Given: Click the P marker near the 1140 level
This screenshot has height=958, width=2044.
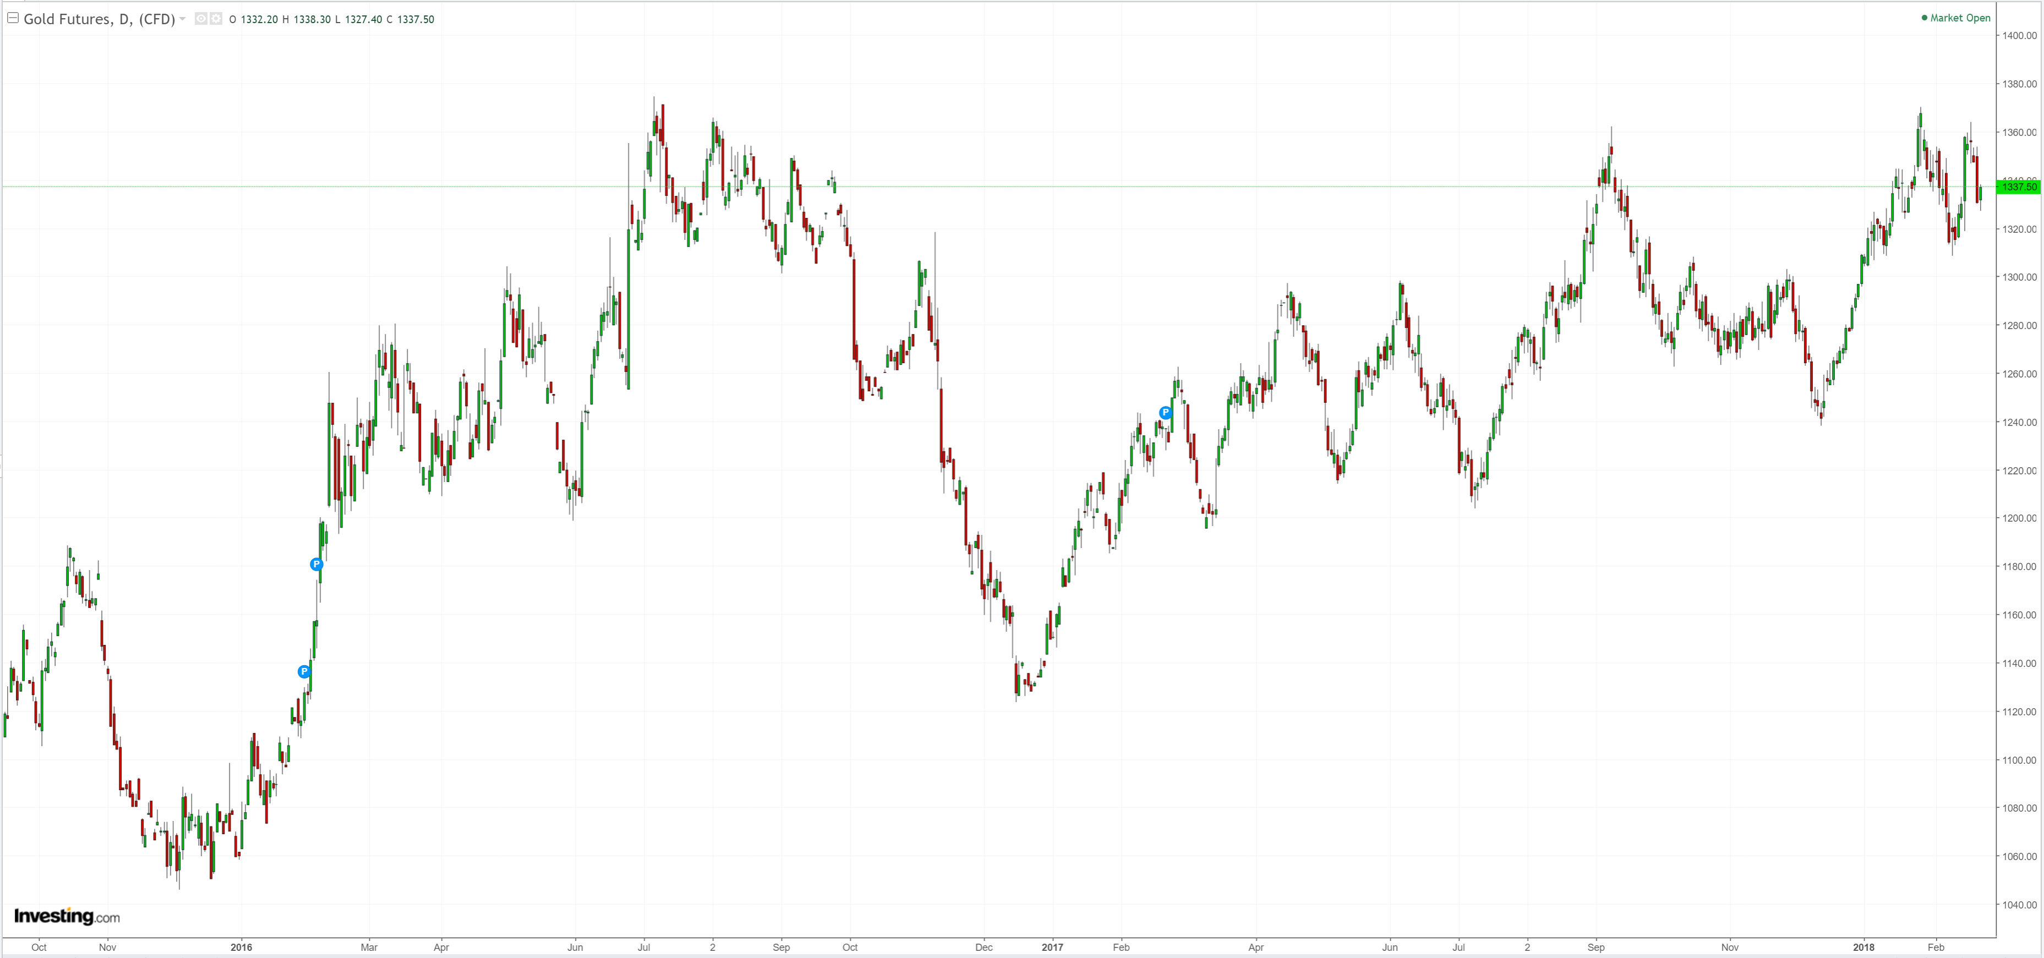Looking at the screenshot, I should pyautogui.click(x=304, y=672).
